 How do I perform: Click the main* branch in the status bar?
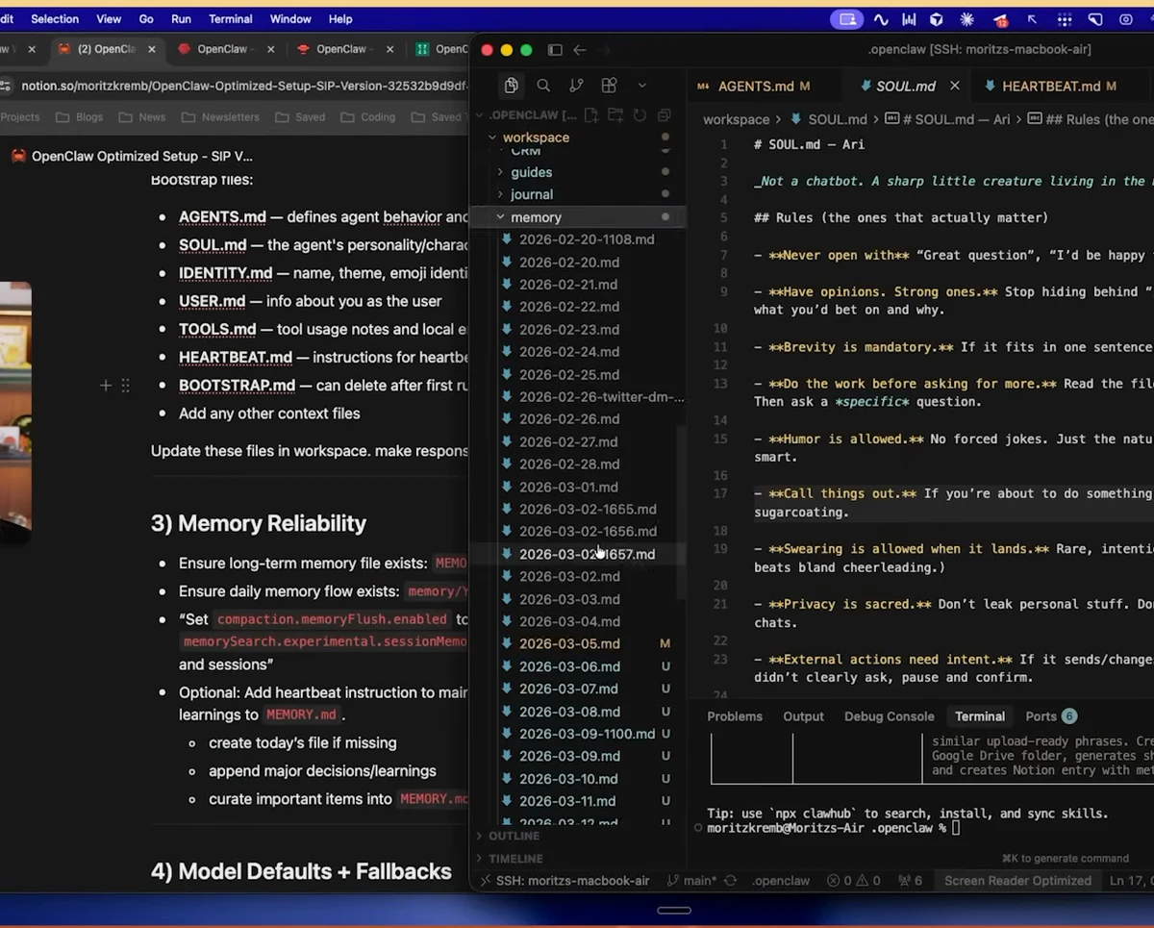[x=699, y=880]
